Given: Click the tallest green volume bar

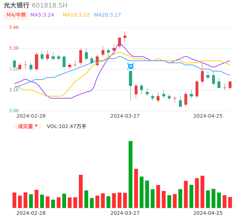Looking at the screenshot, I should click(x=130, y=174).
